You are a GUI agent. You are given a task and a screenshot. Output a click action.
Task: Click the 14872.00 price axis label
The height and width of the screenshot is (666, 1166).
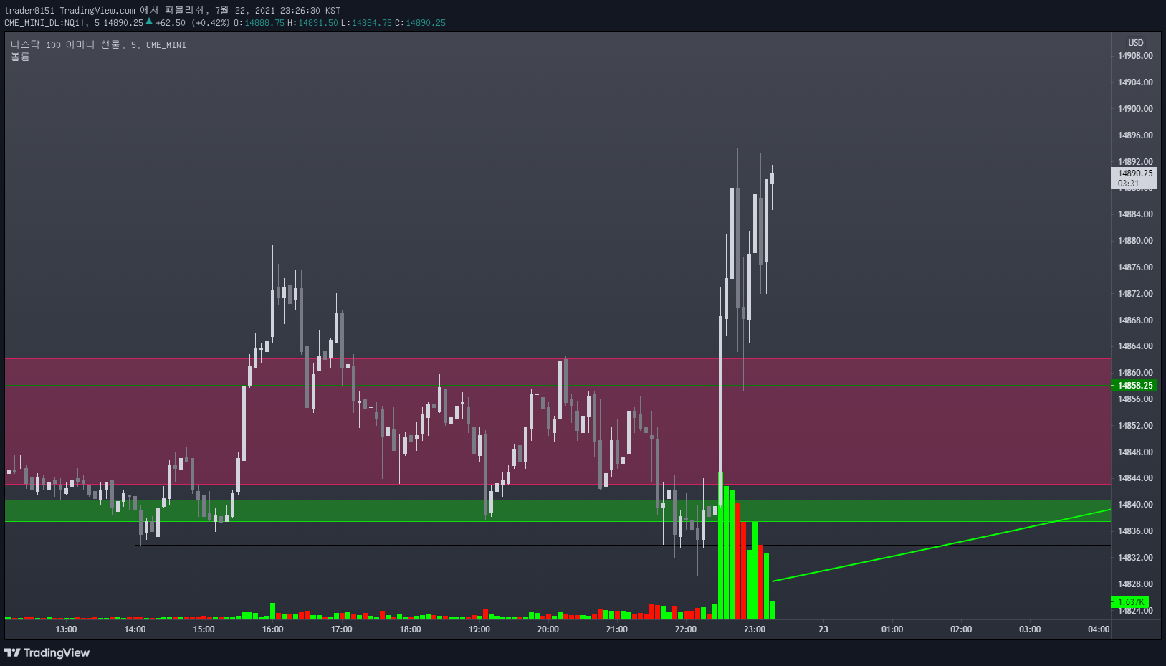pyautogui.click(x=1135, y=294)
